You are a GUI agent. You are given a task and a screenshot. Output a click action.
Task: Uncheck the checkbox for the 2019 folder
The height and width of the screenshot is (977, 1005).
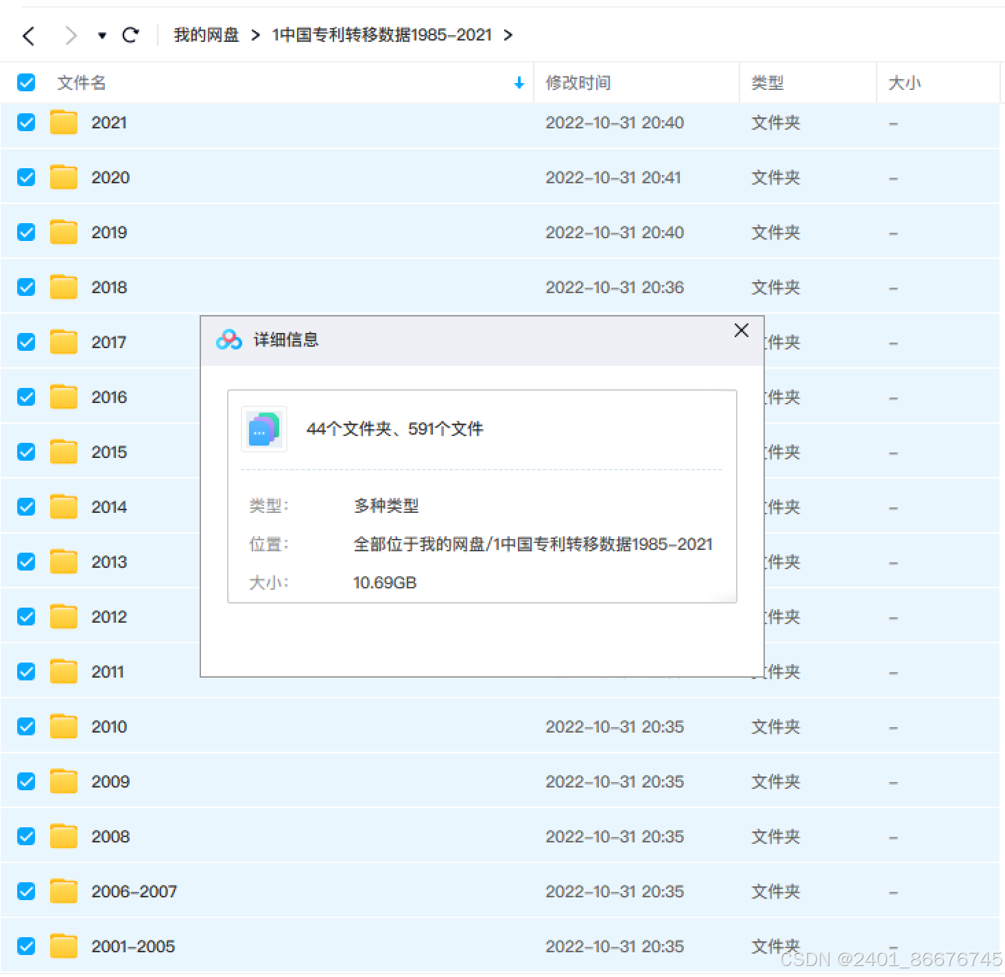click(x=25, y=232)
